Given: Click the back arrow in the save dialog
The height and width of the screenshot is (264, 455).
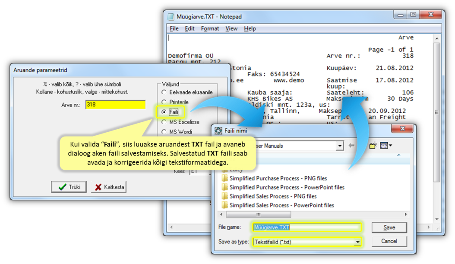Looking at the screenshot, I should click(x=351, y=146).
